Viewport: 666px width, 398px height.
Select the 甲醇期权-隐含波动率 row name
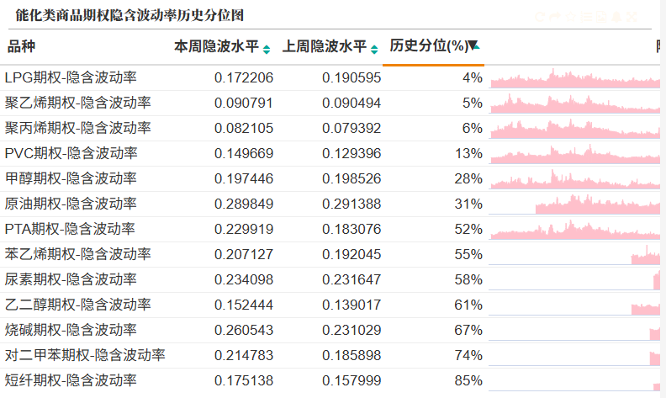tap(71, 178)
